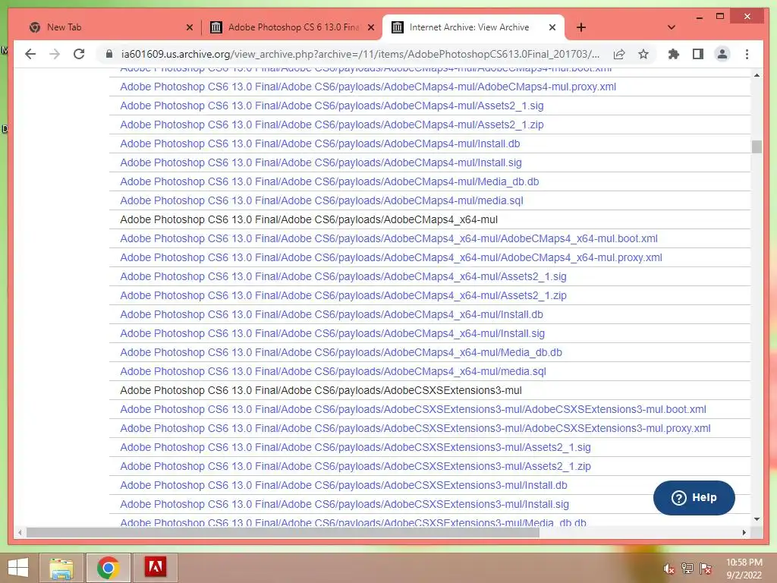Click the horizontal scrollbar thumb
This screenshot has width=777, height=583.
pos(282,532)
